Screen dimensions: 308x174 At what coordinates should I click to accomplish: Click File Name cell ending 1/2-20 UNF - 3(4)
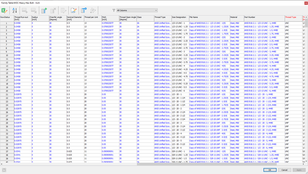coord(209,123)
